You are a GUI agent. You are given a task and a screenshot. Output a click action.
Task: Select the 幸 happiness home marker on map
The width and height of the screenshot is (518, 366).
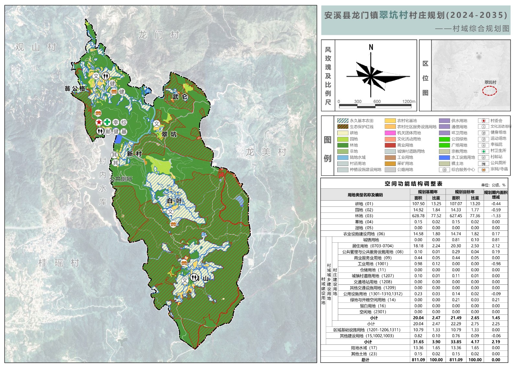(x=116, y=122)
